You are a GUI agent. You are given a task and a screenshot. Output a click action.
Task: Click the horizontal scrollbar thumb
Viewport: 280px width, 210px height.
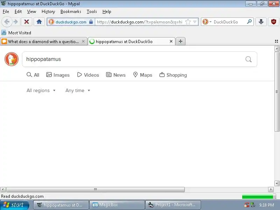tap(95, 189)
